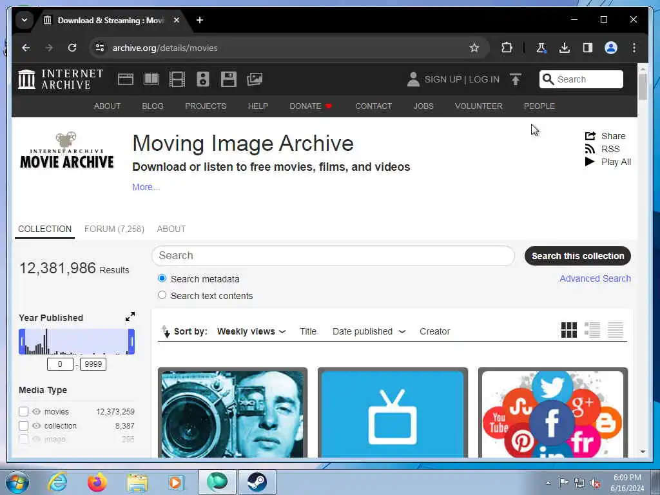This screenshot has height=495, width=660.
Task: Open the Audio speaker icon
Action: [x=203, y=79]
